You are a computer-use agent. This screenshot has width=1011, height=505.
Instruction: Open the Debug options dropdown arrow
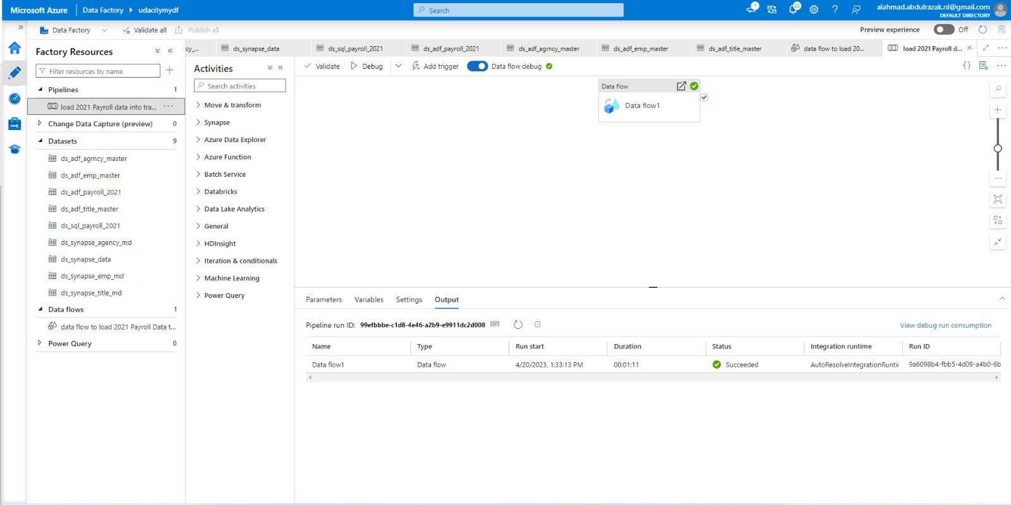399,66
